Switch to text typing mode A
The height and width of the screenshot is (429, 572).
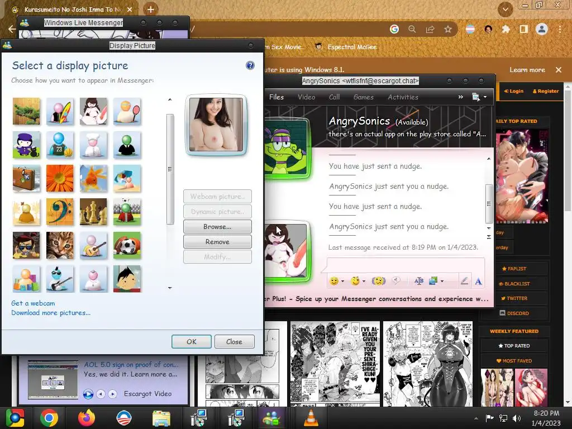tap(478, 281)
